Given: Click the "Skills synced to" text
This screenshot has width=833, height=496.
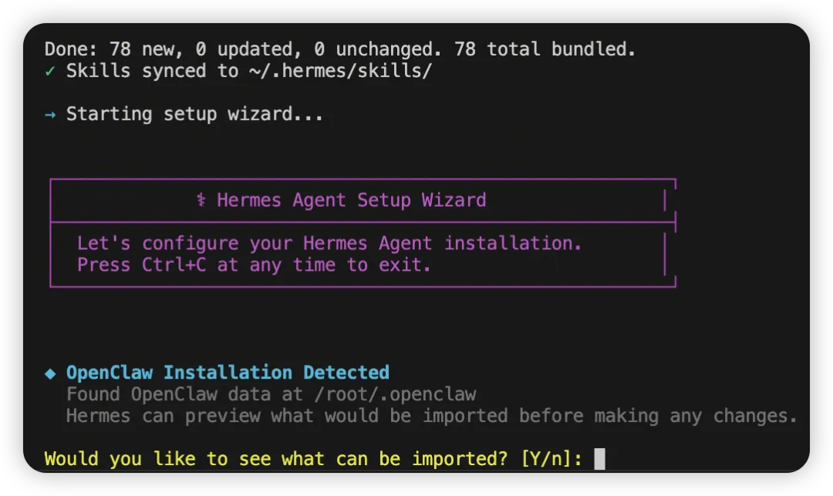Looking at the screenshot, I should tap(152, 71).
